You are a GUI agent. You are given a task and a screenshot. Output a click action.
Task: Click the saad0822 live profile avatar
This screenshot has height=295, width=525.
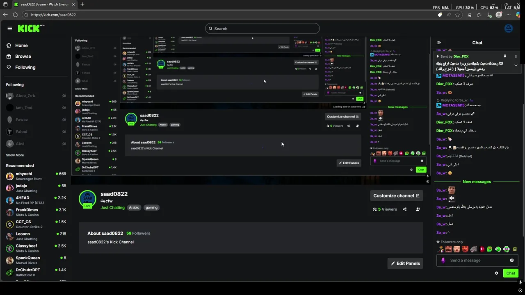(87, 199)
